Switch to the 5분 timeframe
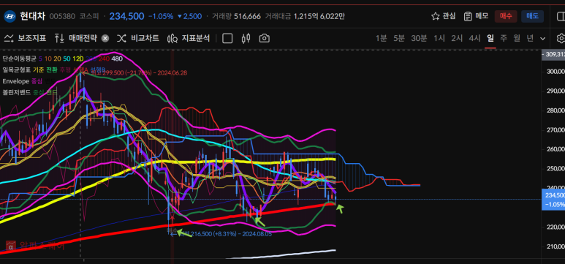Screen dimensions: 565x264 399,38
